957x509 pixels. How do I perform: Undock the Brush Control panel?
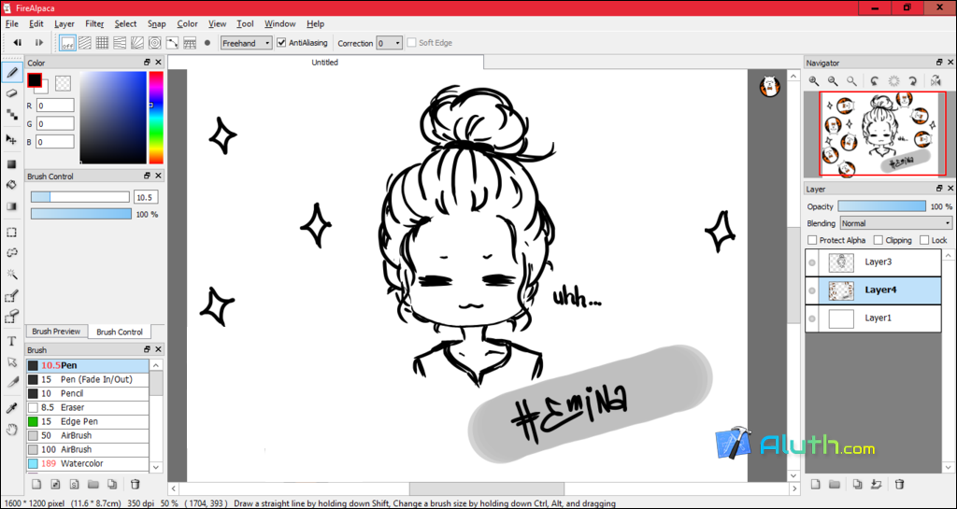147,176
